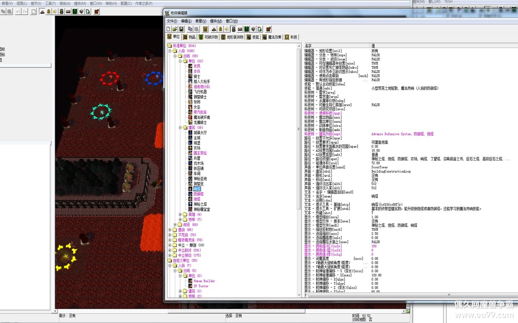Collapse the 对战 (39) tree folder
The height and width of the screenshot is (323, 518).
coord(175,56)
